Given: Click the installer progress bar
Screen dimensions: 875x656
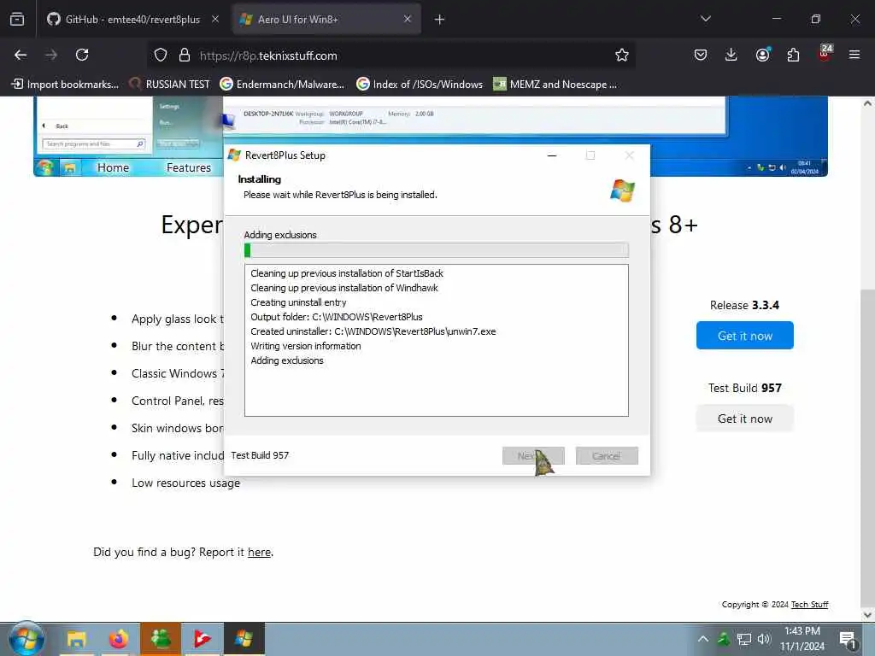Looking at the screenshot, I should coord(437,250).
